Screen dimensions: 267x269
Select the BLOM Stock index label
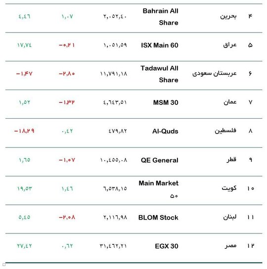coord(158,218)
